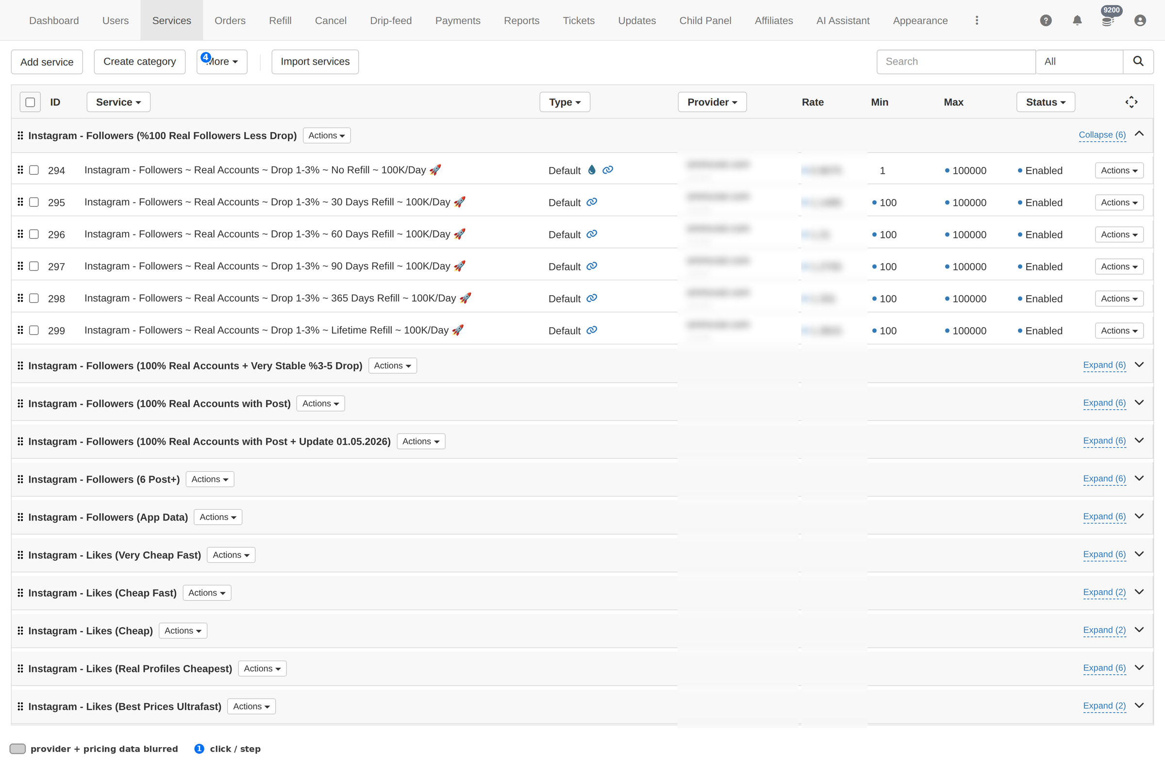Grab drag handle of Instagram - Followers (6 Post+)
The height and width of the screenshot is (769, 1165).
tap(20, 479)
